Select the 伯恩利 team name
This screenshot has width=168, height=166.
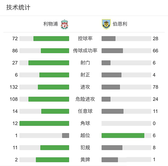pos(120,24)
